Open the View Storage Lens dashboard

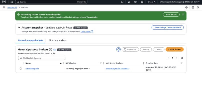click(x=168, y=27)
